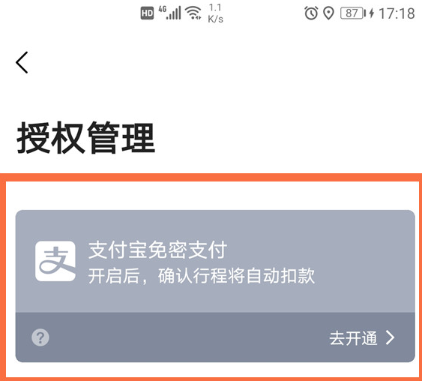Tap the 17:18 clock in status bar

[x=397, y=13]
